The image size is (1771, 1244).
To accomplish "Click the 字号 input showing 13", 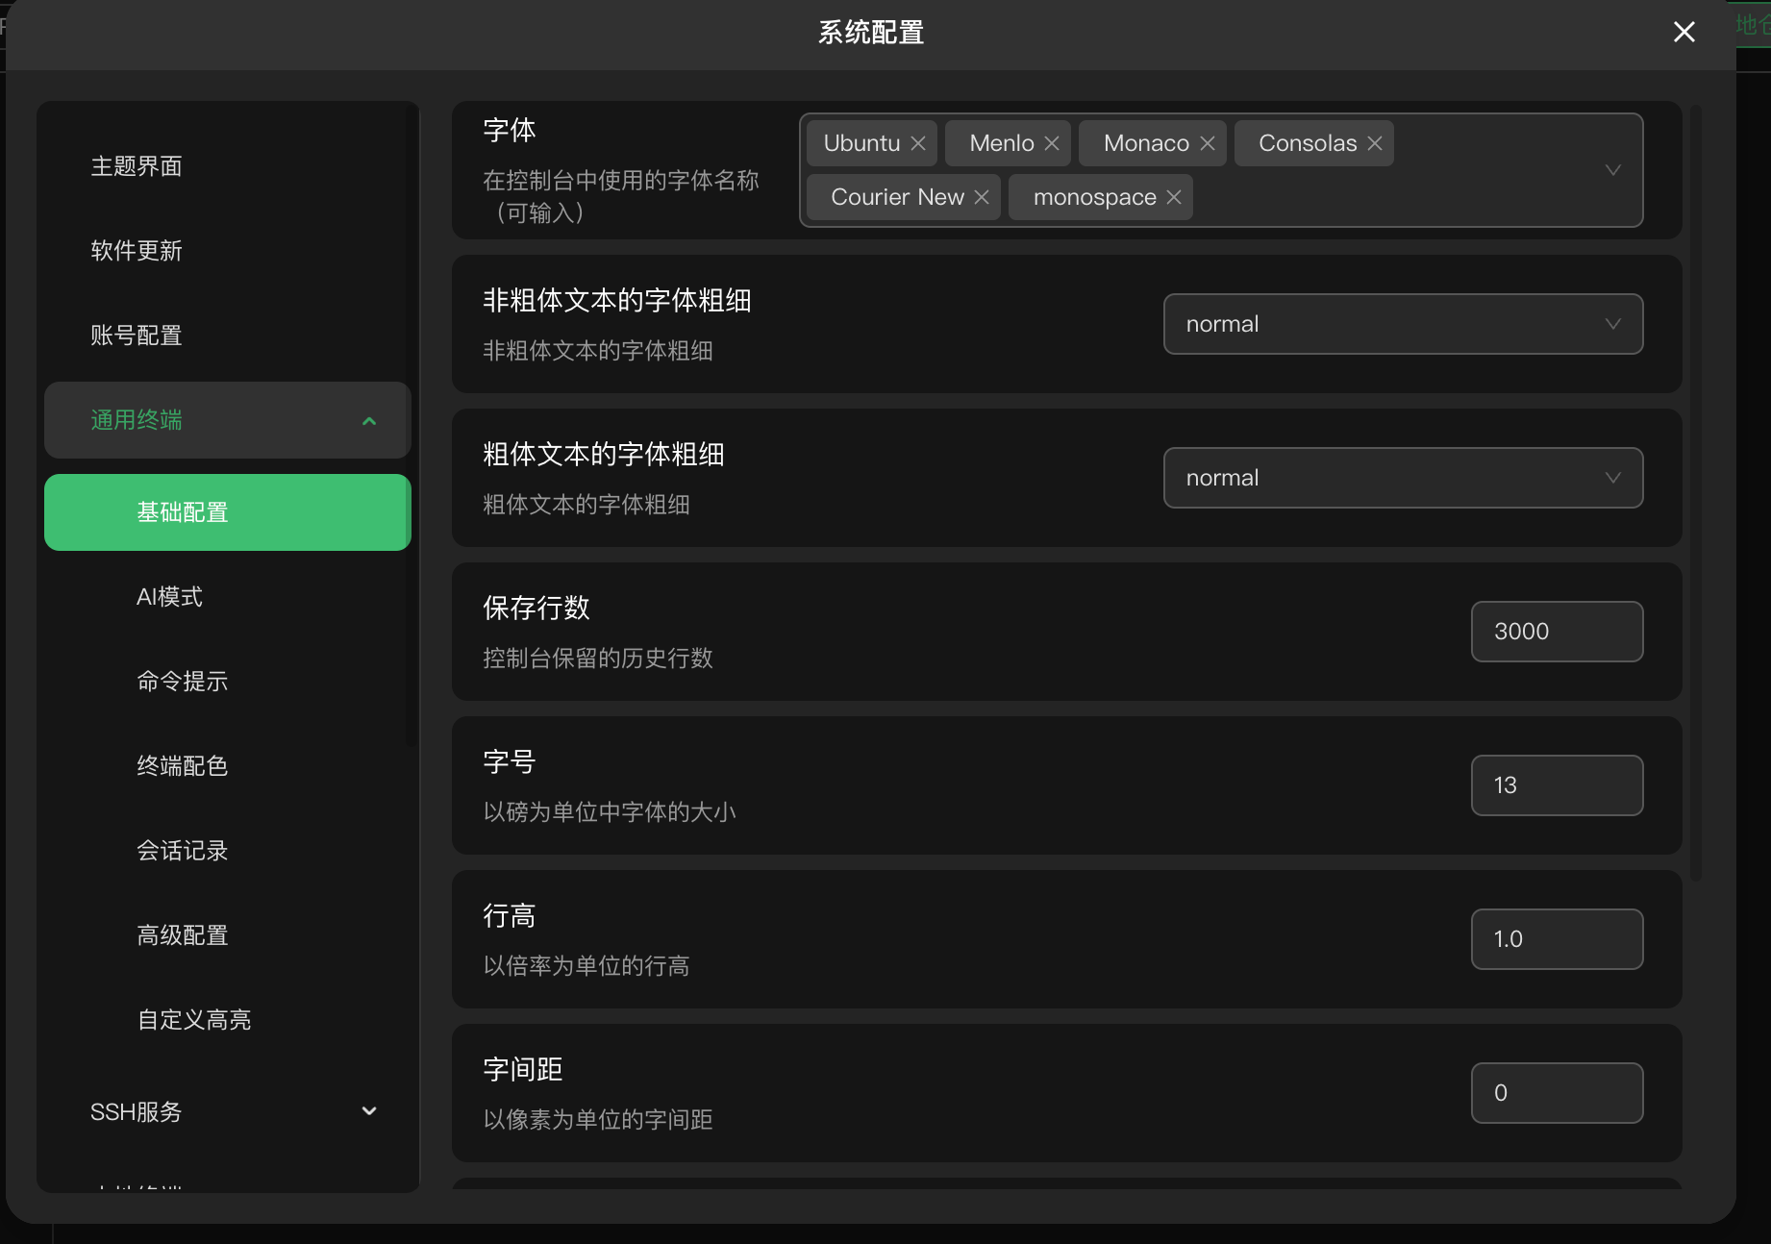I will (1556, 784).
